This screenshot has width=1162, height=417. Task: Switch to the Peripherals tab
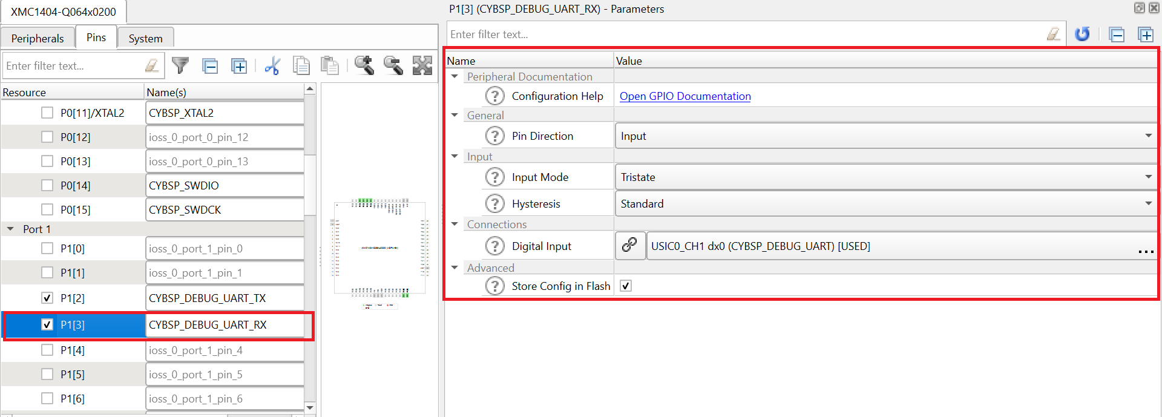pos(38,38)
